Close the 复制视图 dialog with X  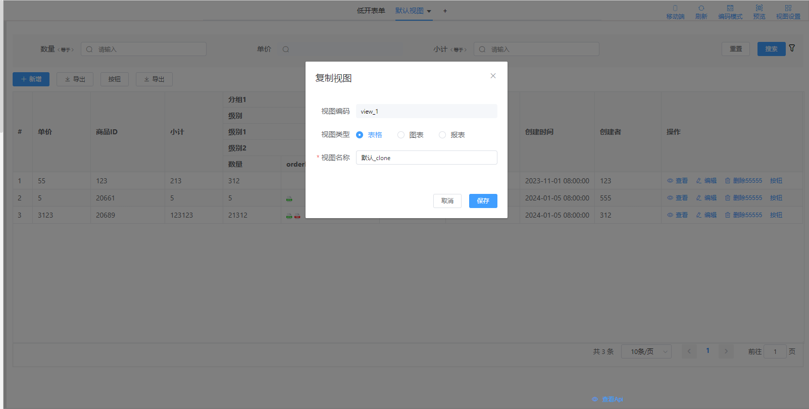(493, 76)
